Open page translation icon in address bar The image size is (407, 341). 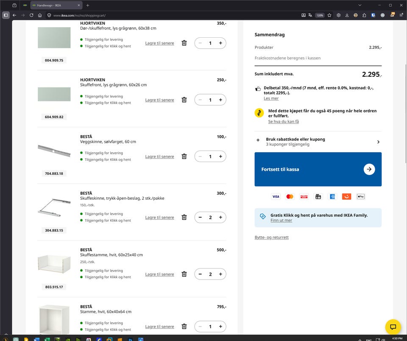tap(310, 15)
